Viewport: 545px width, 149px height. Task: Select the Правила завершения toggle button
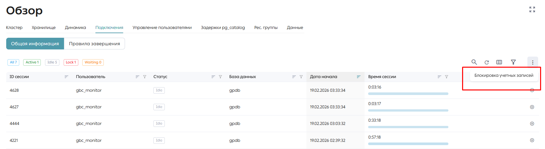pos(95,44)
